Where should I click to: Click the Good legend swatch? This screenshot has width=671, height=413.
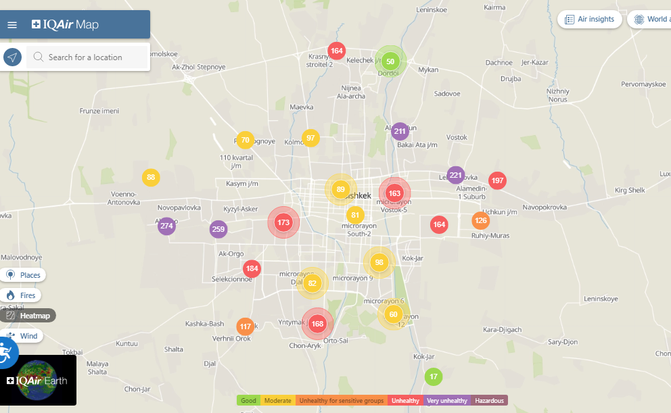click(x=248, y=401)
